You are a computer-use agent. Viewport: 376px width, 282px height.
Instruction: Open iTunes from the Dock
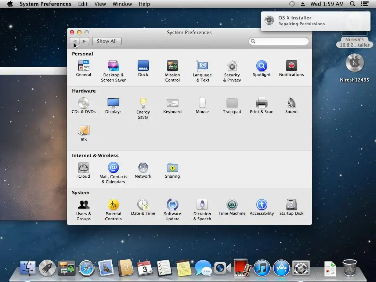tap(261, 268)
